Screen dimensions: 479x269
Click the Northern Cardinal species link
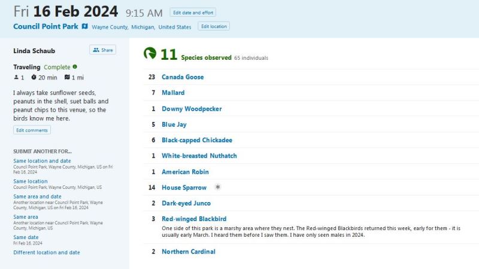pos(188,252)
